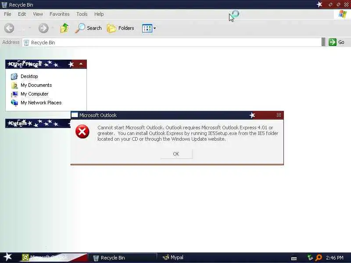
Task: Open the Back history dropdown arrow
Action: (30, 28)
